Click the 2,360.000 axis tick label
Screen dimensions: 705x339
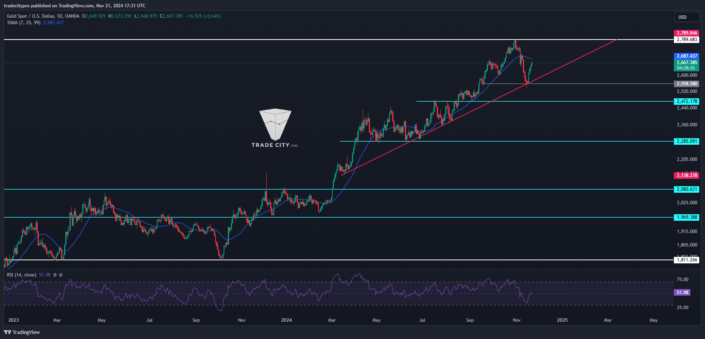(x=687, y=125)
